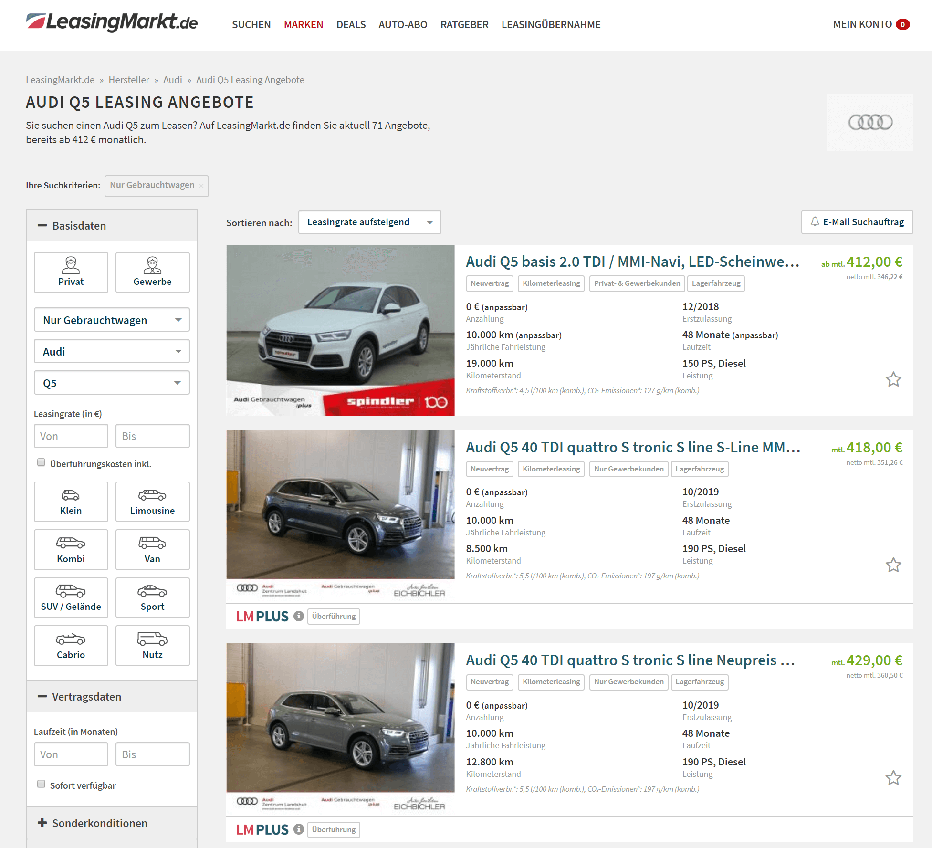Screen dimensions: 932x848
Task: Collapse the Vertragsdaten section
Action: point(112,697)
